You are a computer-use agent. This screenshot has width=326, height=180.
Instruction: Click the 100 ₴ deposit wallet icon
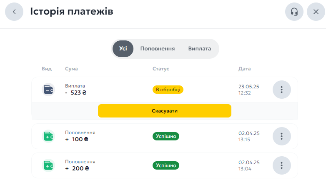pos(48,136)
